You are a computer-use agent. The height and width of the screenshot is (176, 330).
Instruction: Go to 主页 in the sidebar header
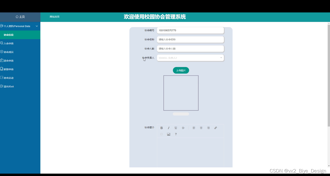click(x=20, y=17)
